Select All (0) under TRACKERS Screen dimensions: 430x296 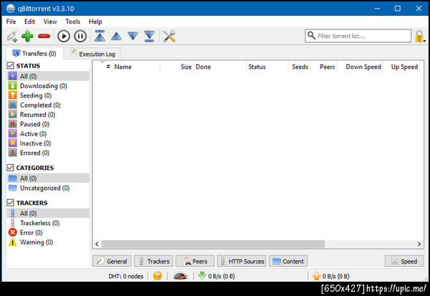pyautogui.click(x=48, y=214)
